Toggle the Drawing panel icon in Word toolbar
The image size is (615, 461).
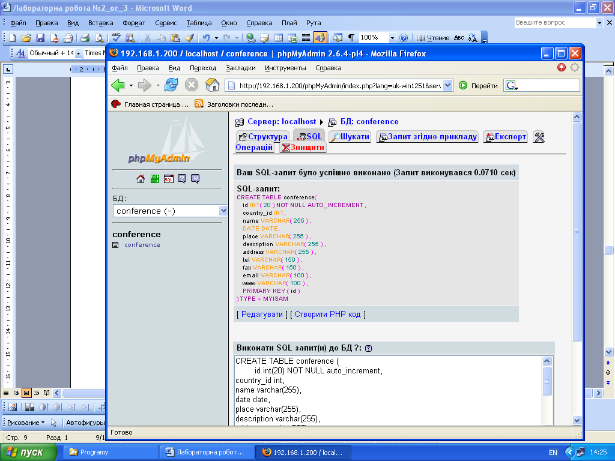click(x=320, y=38)
